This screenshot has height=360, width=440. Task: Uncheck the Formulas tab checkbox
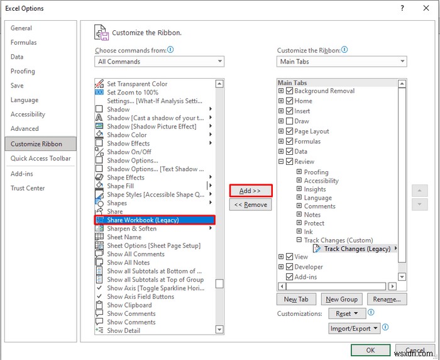(x=289, y=142)
